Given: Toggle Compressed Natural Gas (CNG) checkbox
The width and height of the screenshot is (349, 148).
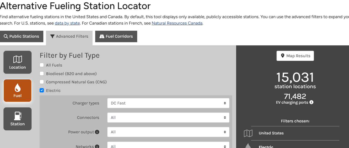Looking at the screenshot, I should point(42,82).
